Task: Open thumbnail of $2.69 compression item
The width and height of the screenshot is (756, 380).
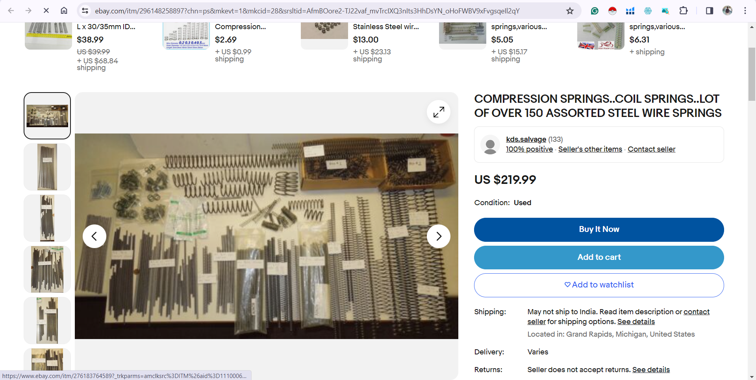Action: click(186, 36)
